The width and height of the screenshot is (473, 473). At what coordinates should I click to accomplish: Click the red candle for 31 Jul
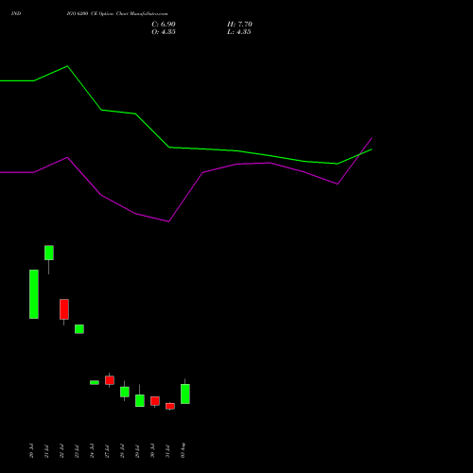(170, 406)
